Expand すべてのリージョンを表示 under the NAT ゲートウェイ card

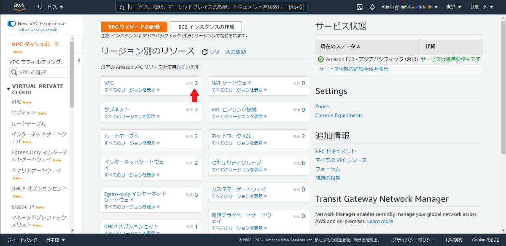[239, 90]
